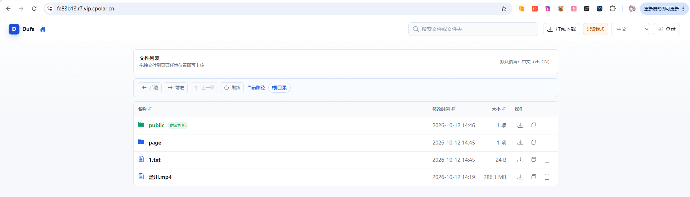This screenshot has width=690, height=197.
Task: Click the blue D logo
Action: tap(14, 29)
